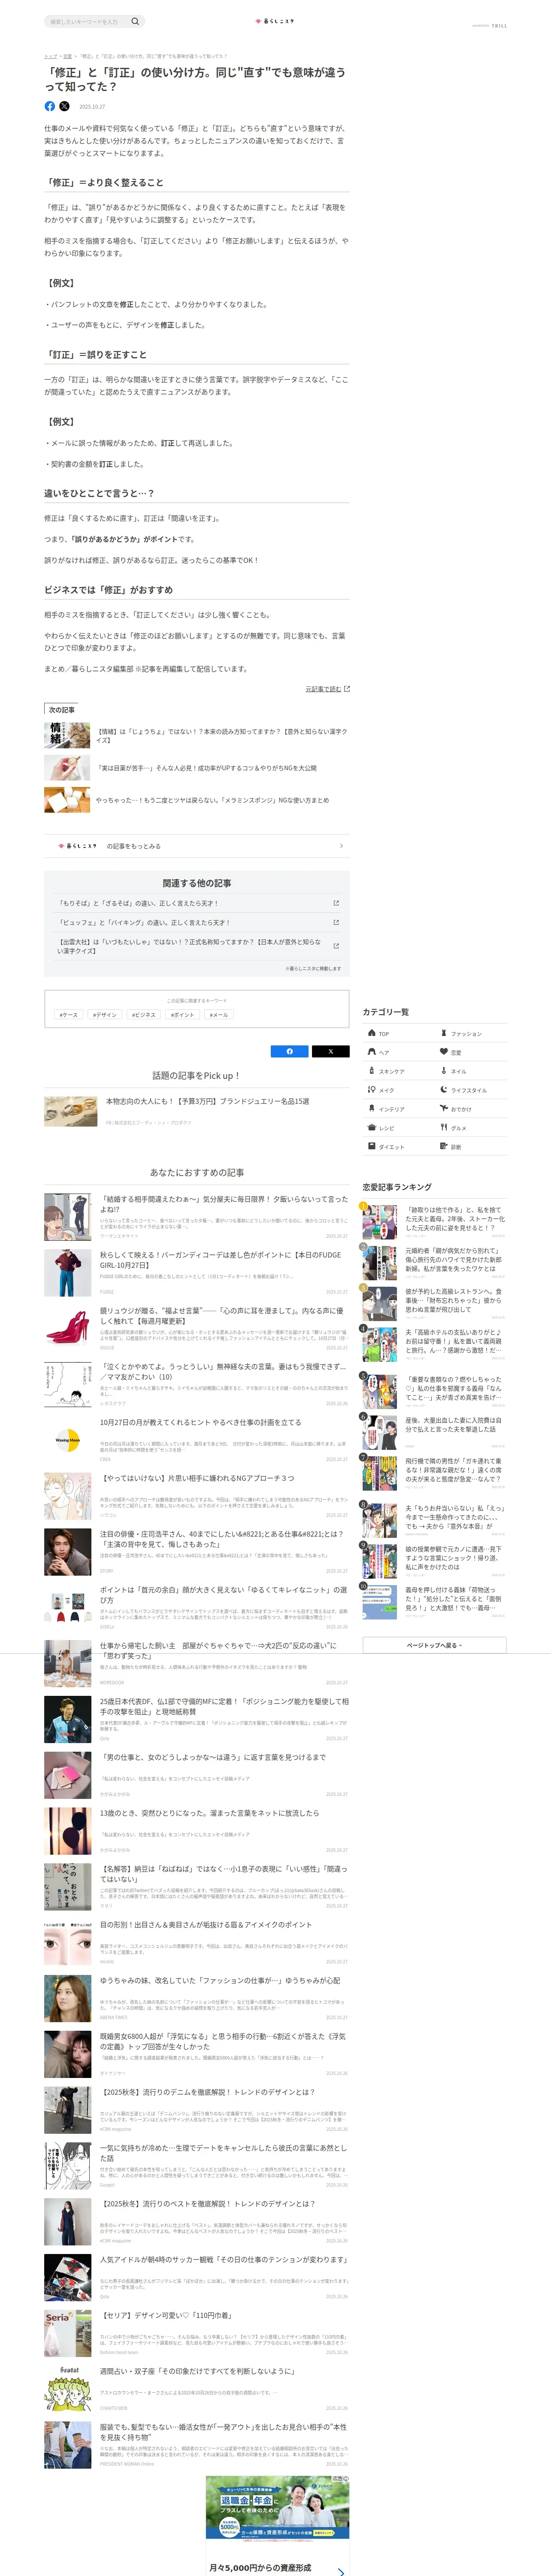The height and width of the screenshot is (2576, 551).
Task: Click the black X share button
Action: point(331,1051)
